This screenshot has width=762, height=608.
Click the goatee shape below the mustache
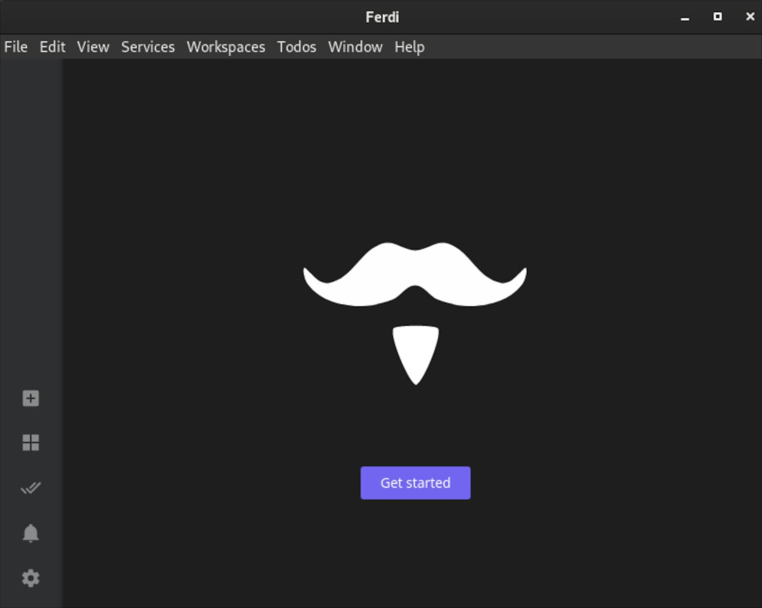click(x=415, y=352)
